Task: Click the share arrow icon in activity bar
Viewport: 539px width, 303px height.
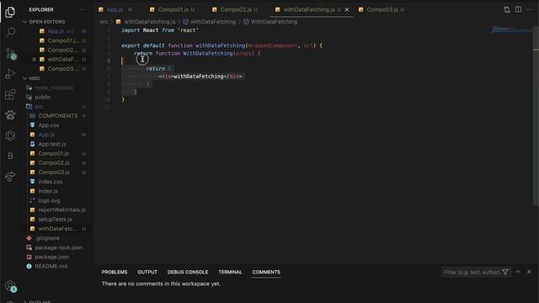Action: [x=10, y=177]
